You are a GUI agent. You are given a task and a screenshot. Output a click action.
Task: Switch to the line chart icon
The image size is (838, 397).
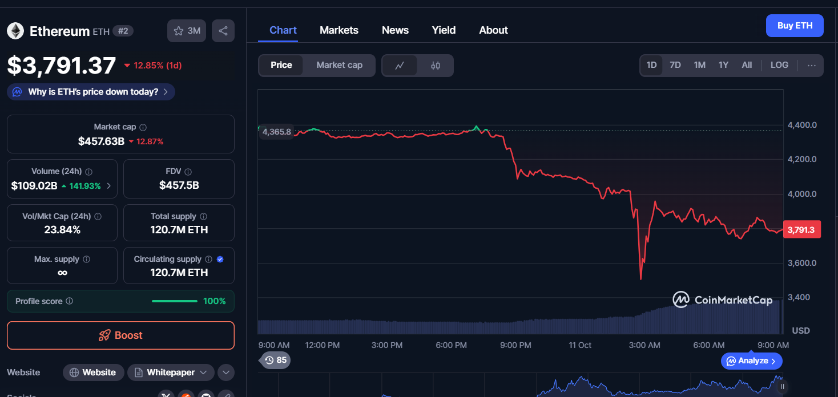(400, 66)
